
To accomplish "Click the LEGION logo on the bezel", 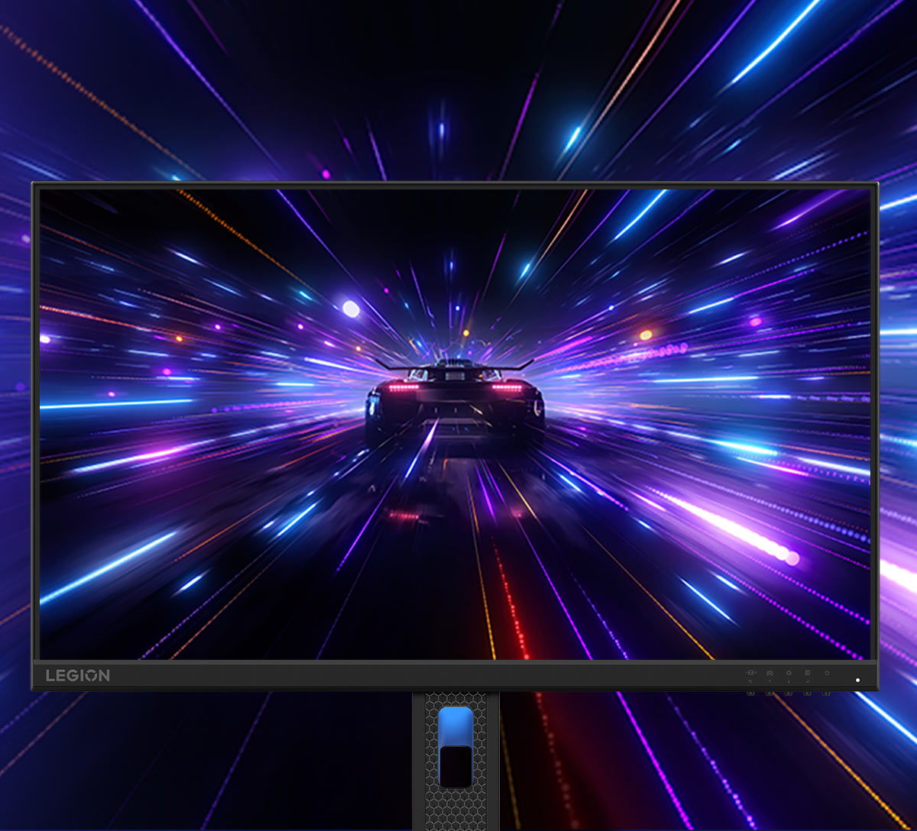I will 77,675.
